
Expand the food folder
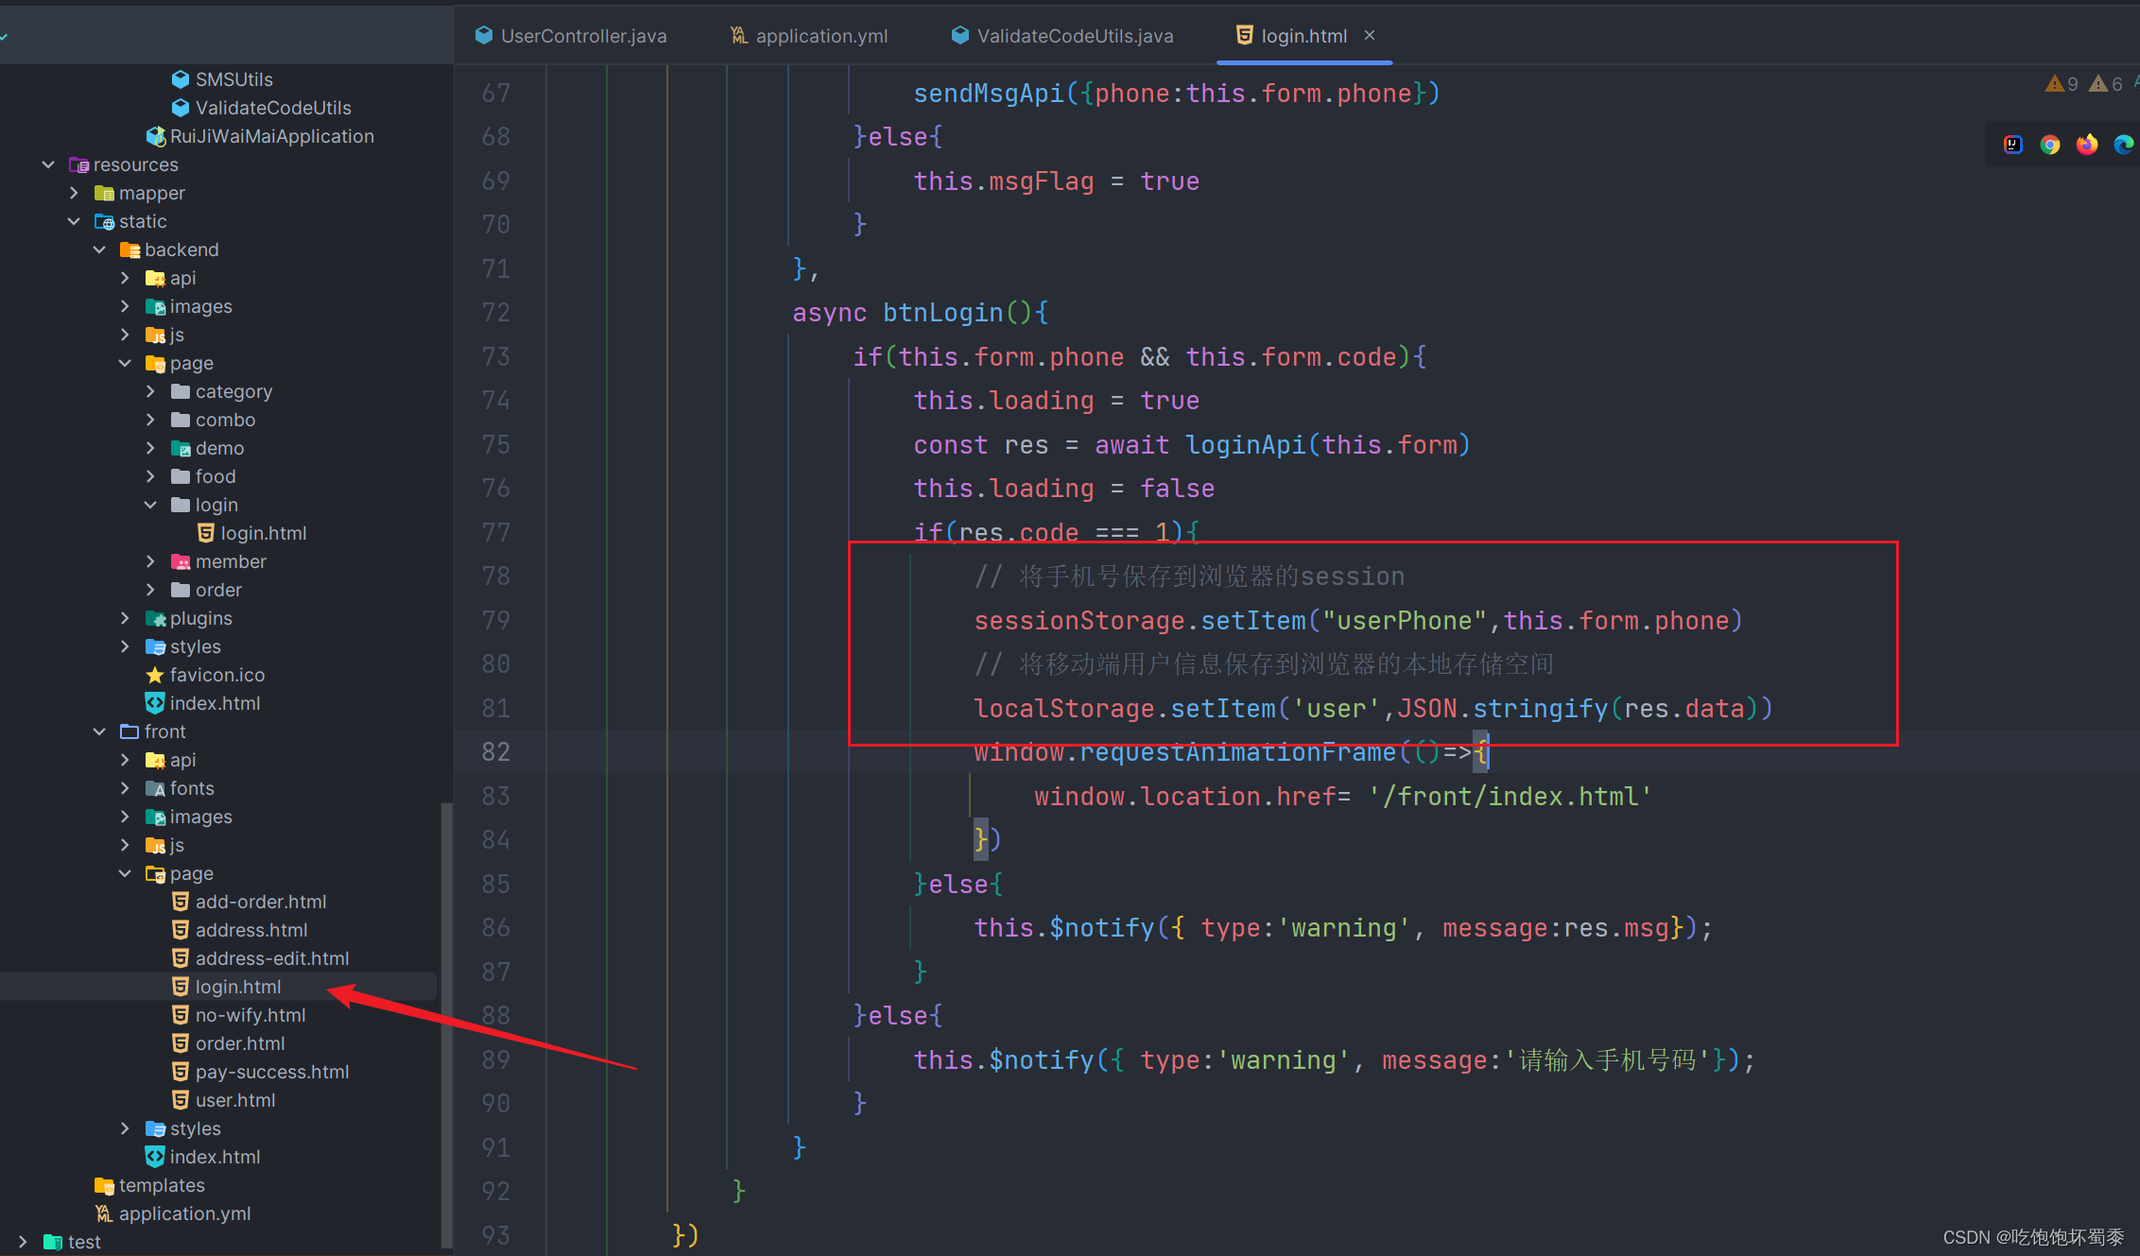click(x=150, y=476)
